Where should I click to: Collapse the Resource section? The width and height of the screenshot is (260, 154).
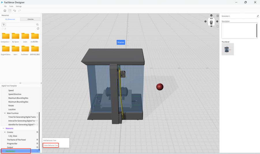3,128
